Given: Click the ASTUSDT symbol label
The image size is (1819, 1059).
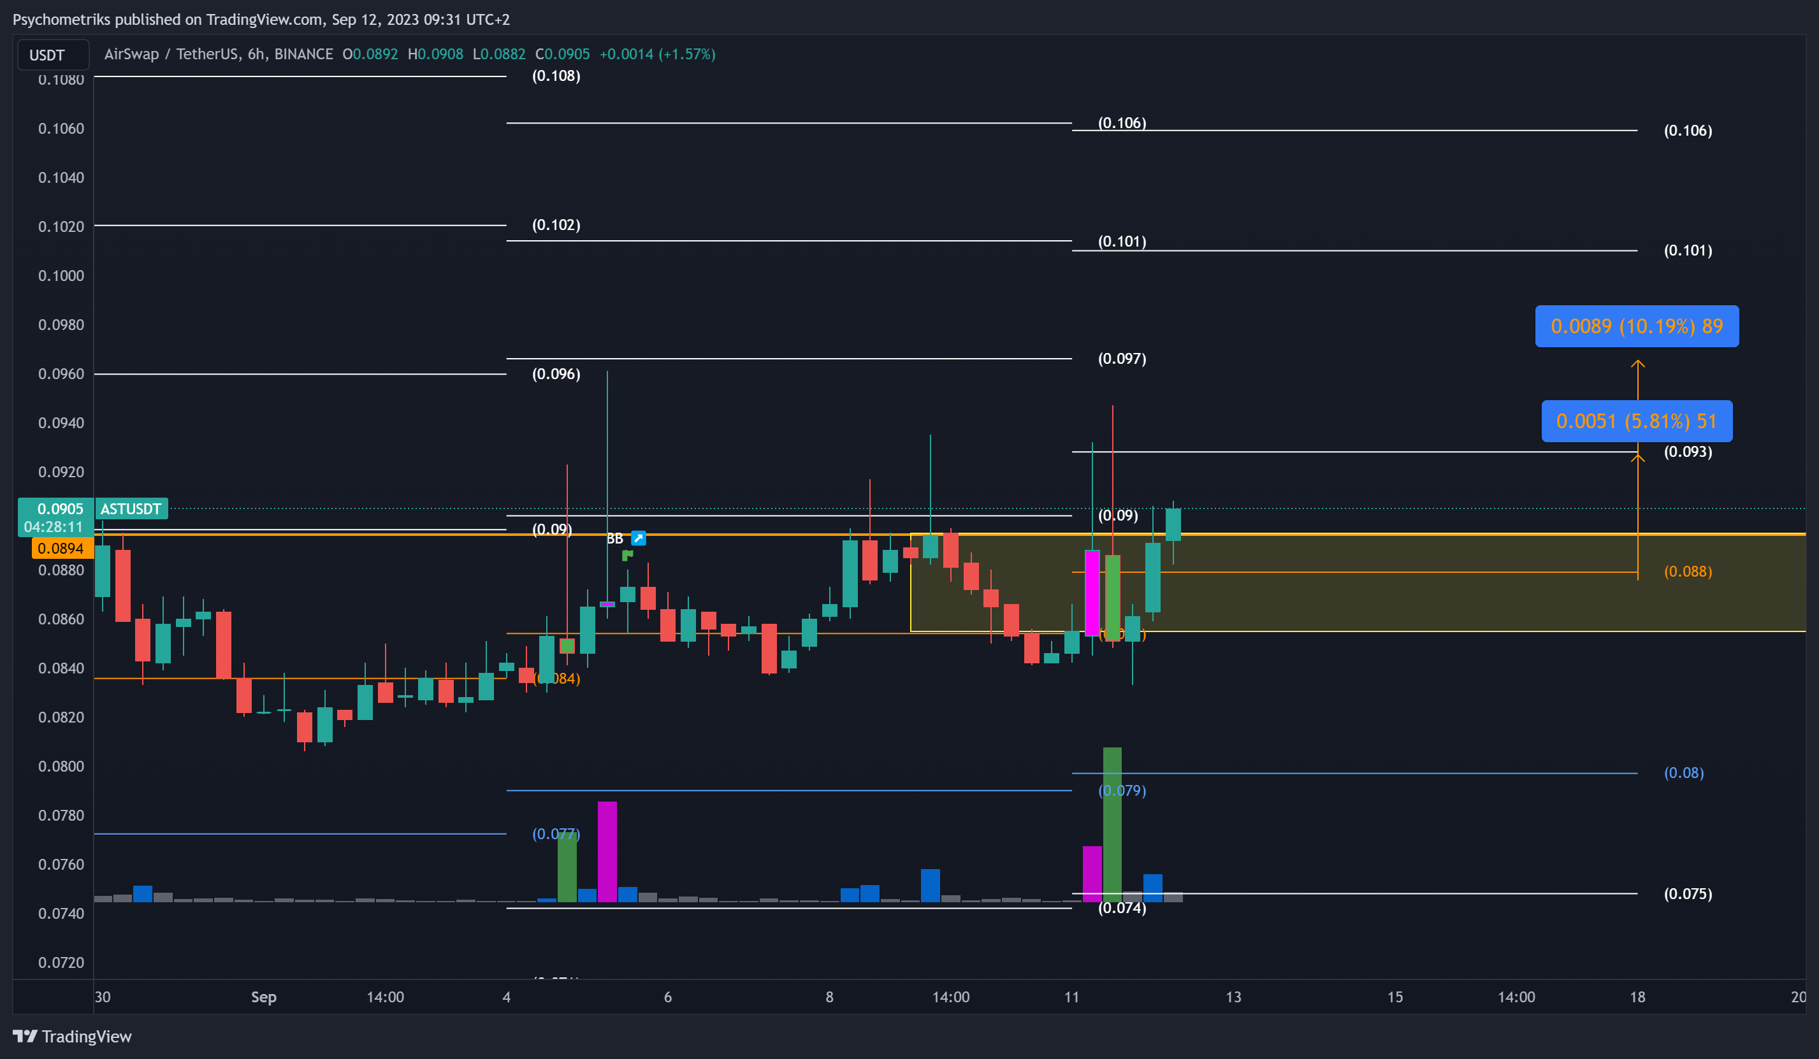Looking at the screenshot, I should (x=131, y=509).
